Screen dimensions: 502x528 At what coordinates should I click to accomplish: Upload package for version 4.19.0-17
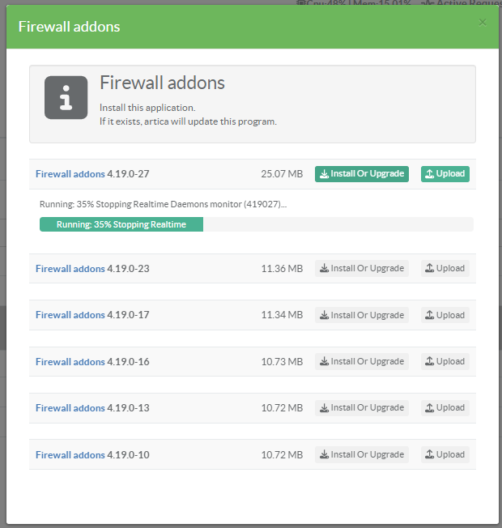tap(445, 315)
